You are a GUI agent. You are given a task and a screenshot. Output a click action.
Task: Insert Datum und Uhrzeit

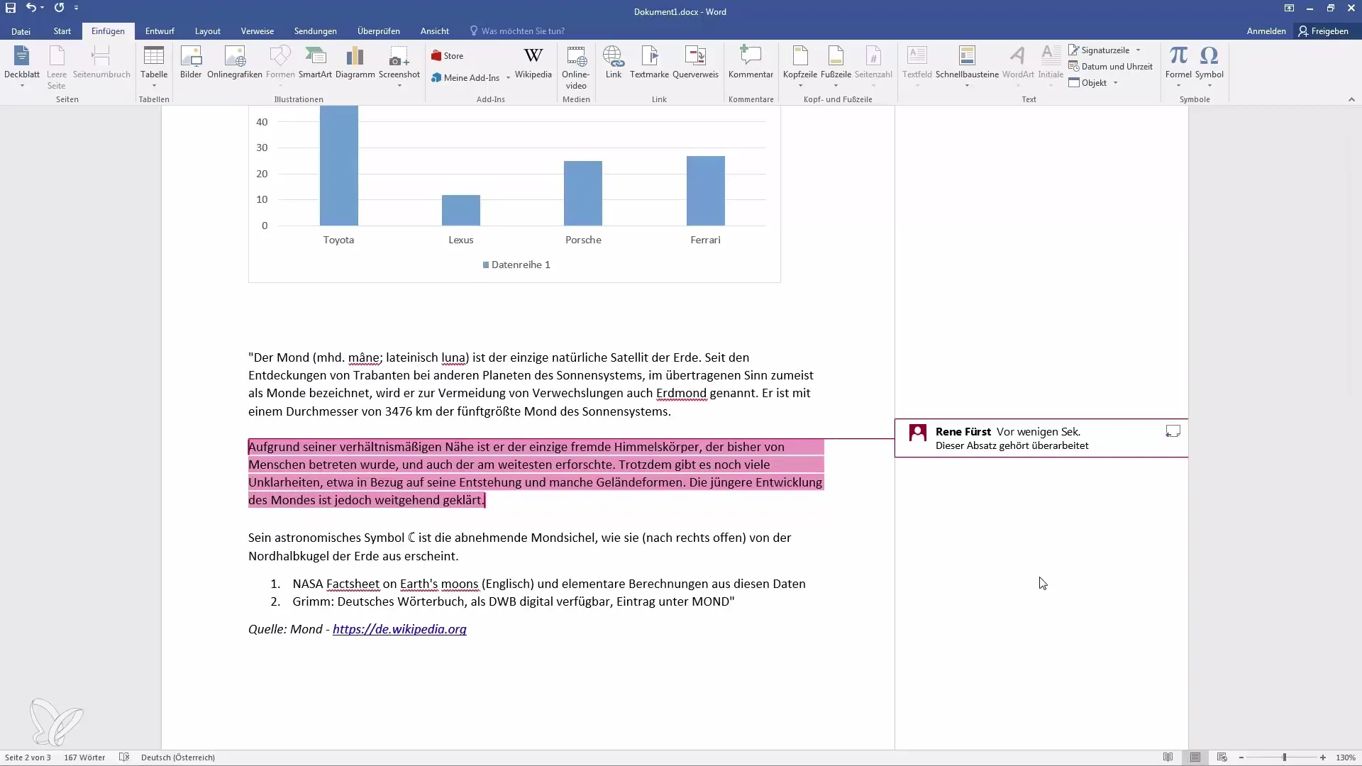[1111, 67]
